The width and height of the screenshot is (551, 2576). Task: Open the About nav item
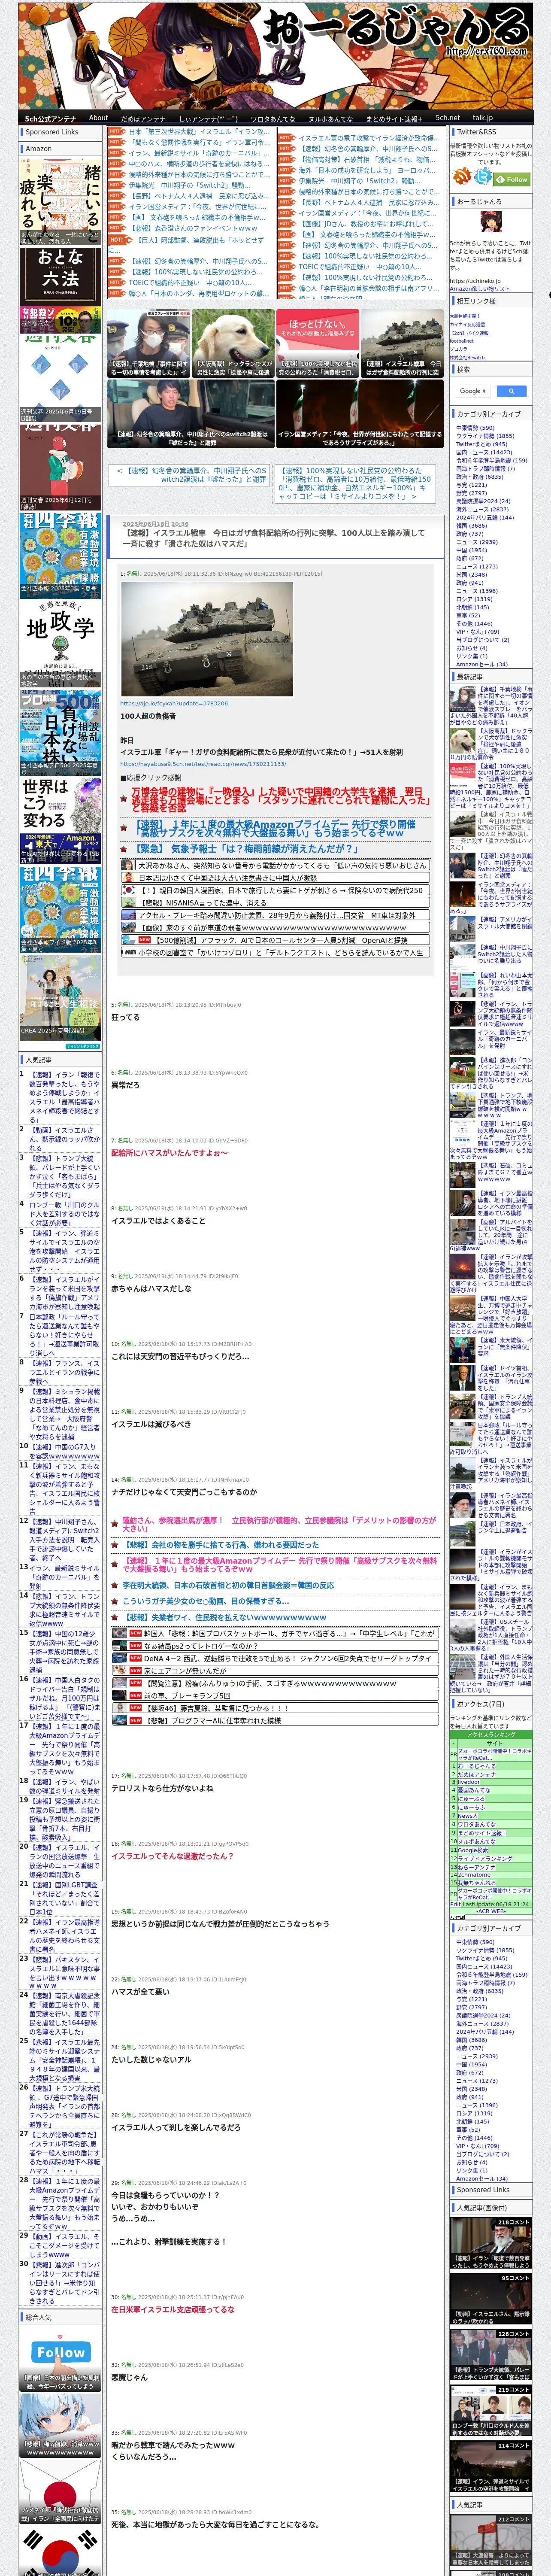point(98,118)
